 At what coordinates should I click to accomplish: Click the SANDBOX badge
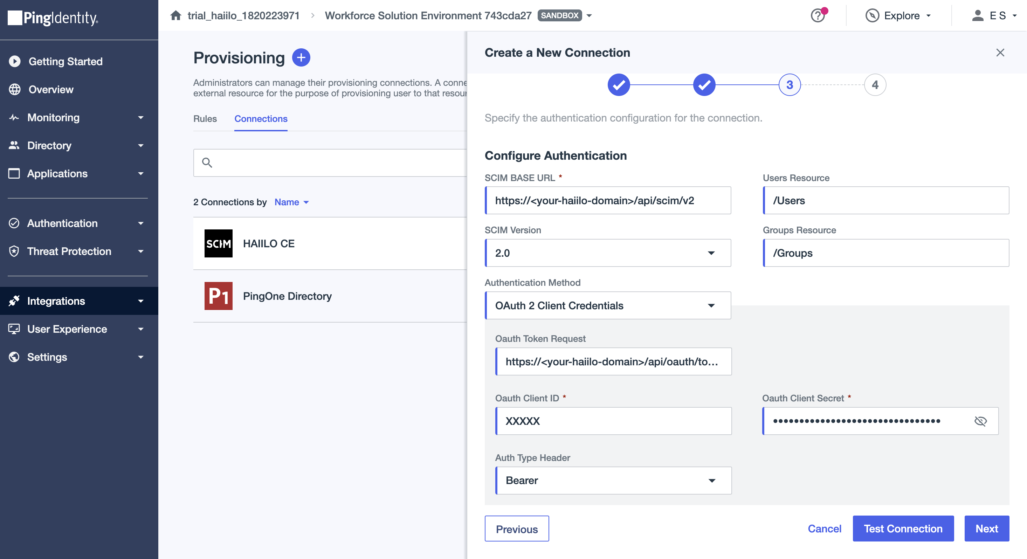pyautogui.click(x=560, y=15)
